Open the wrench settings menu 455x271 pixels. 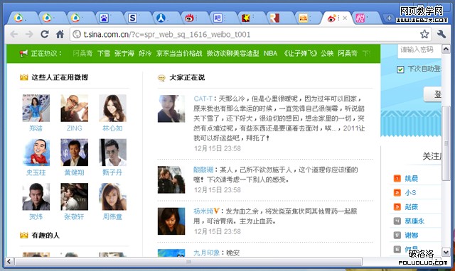(441, 34)
